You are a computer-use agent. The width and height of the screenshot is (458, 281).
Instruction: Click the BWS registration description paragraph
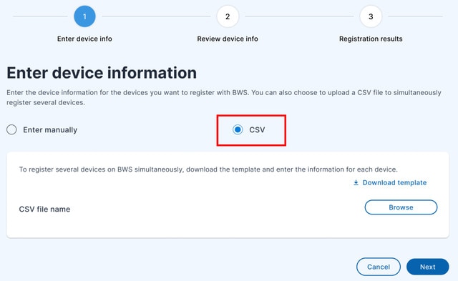(224, 97)
